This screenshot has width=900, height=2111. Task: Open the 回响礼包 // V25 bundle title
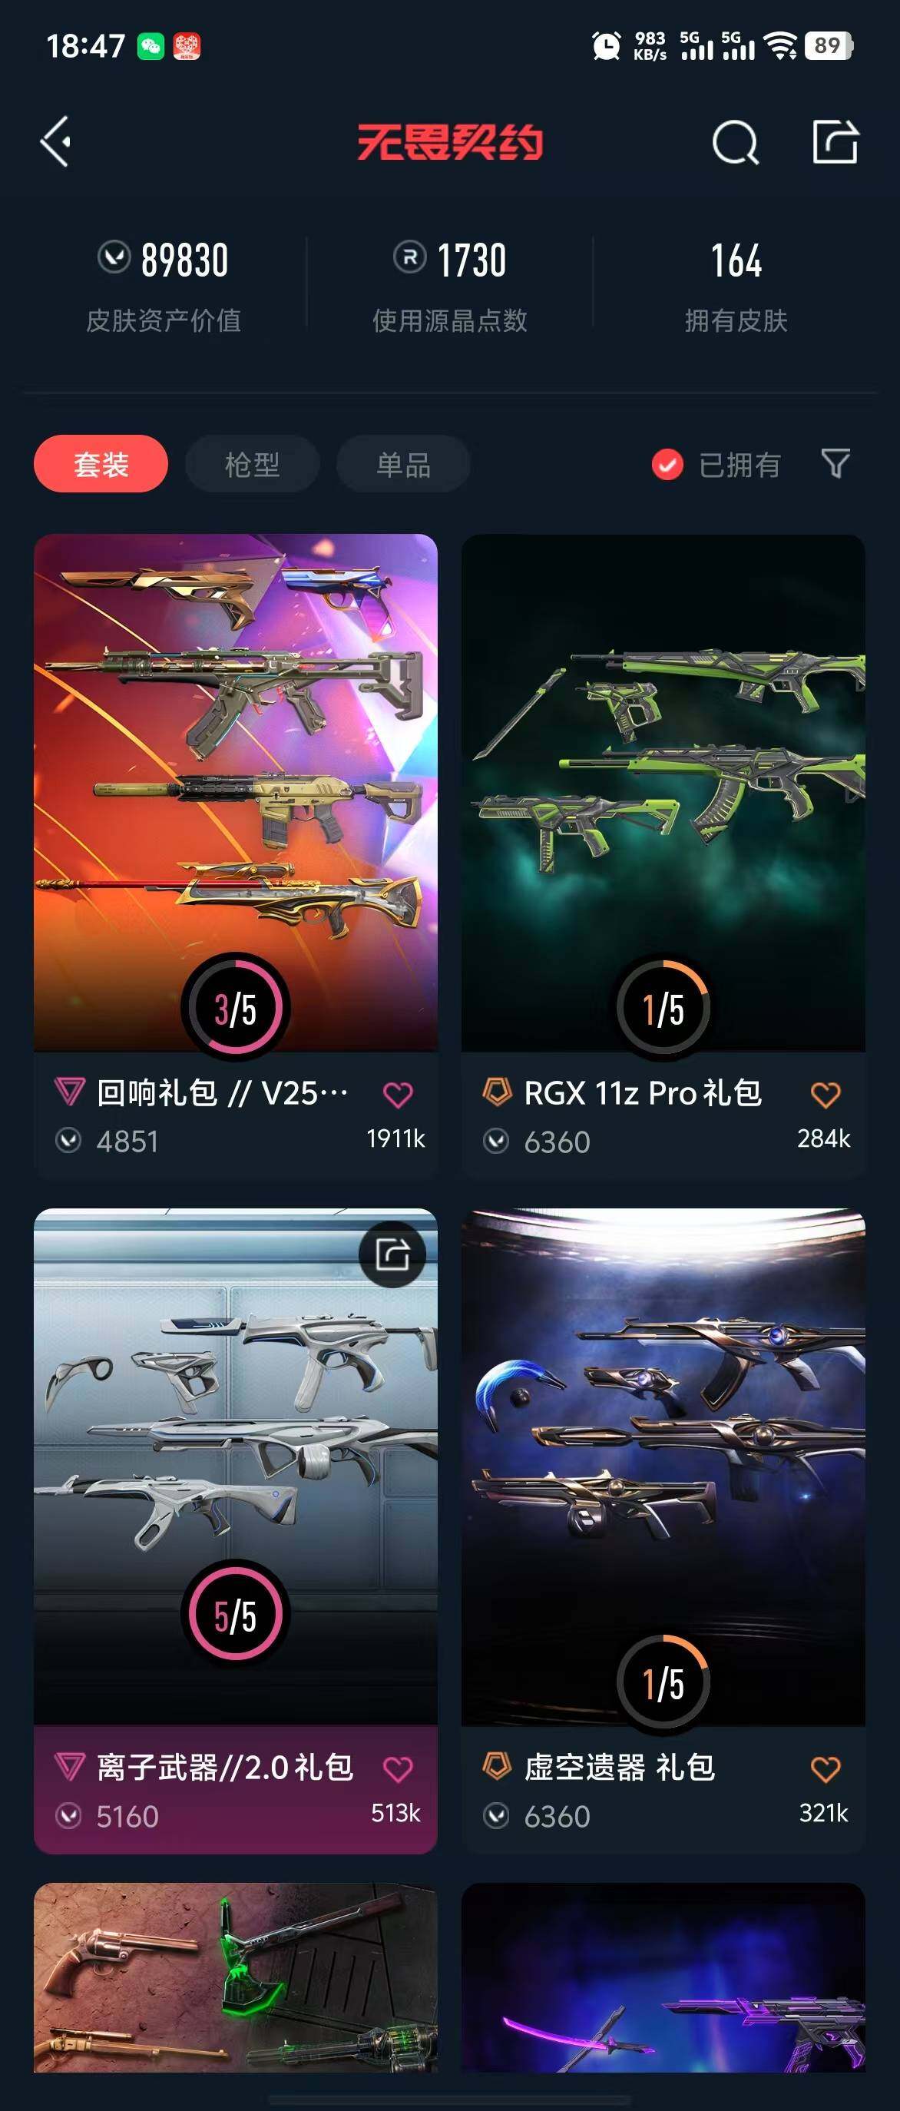[x=222, y=1093]
